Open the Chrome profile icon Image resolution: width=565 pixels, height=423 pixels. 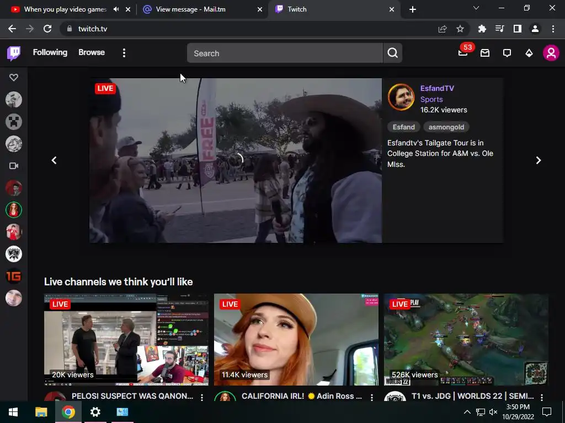(x=535, y=29)
